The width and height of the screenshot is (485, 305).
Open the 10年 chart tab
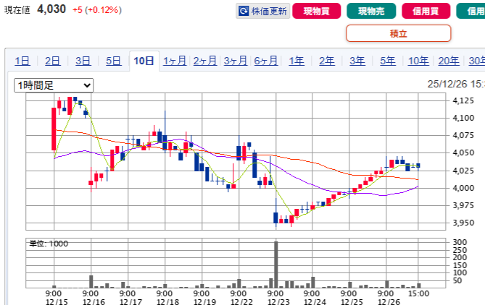pos(418,61)
